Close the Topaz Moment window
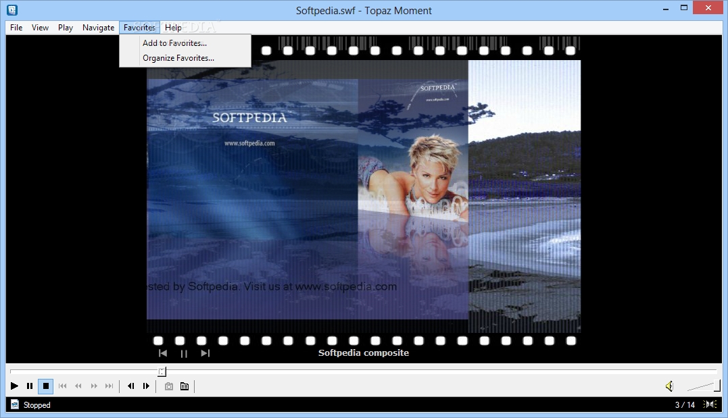Screen dimensions: 728x418 point(708,8)
